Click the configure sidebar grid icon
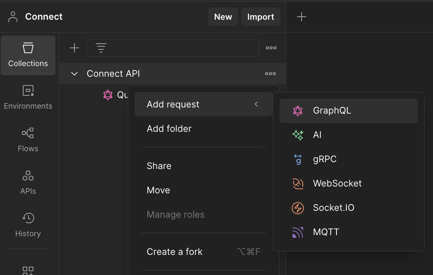 point(28,270)
